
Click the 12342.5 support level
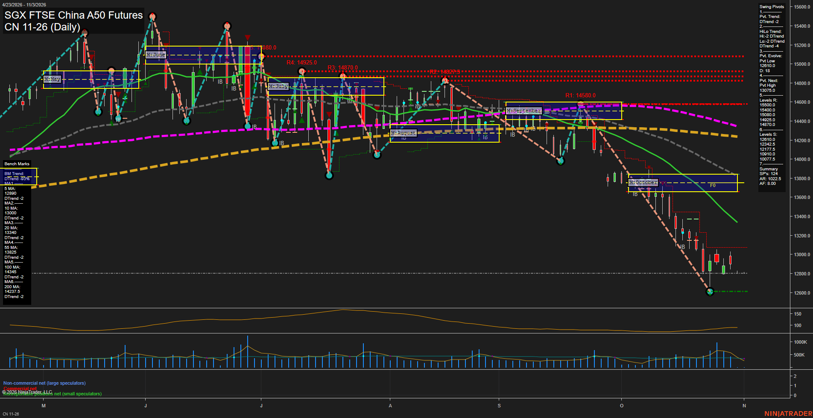[767, 144]
